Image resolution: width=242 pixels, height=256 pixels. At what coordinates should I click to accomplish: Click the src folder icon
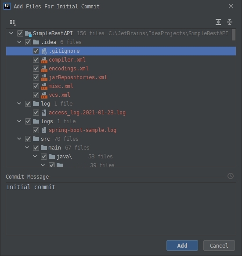click(x=36, y=139)
